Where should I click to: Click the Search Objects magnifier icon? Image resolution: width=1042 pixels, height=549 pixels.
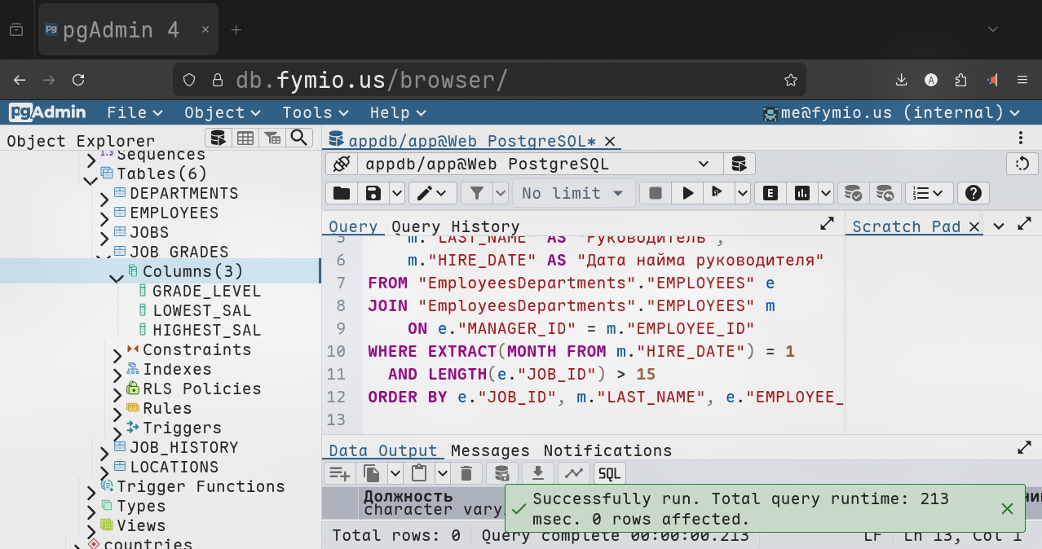pos(299,138)
